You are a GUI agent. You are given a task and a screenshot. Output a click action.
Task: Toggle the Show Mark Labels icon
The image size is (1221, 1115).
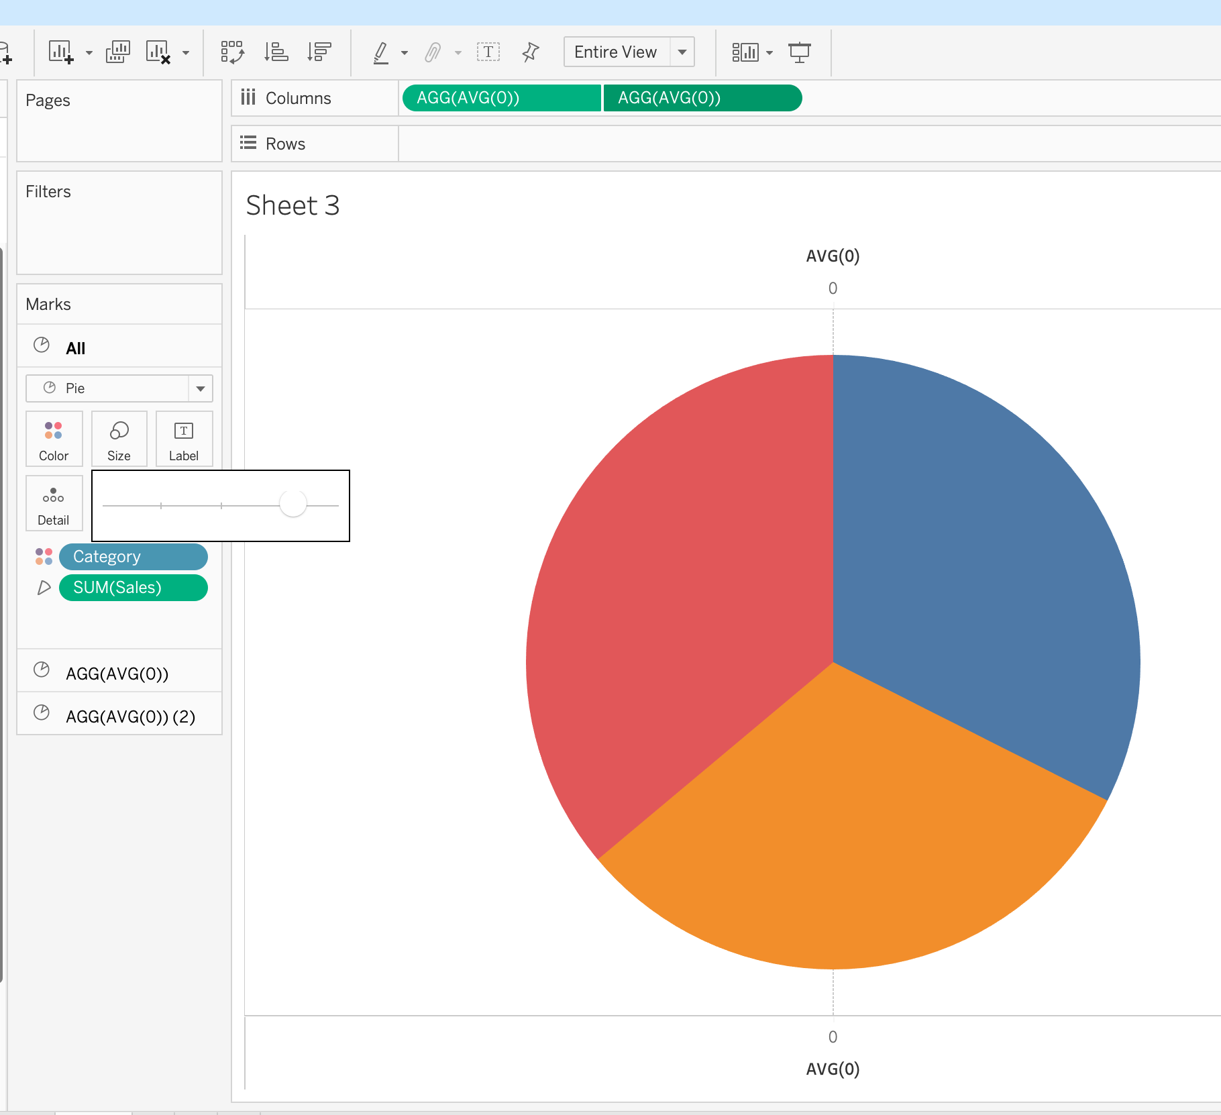tap(488, 52)
